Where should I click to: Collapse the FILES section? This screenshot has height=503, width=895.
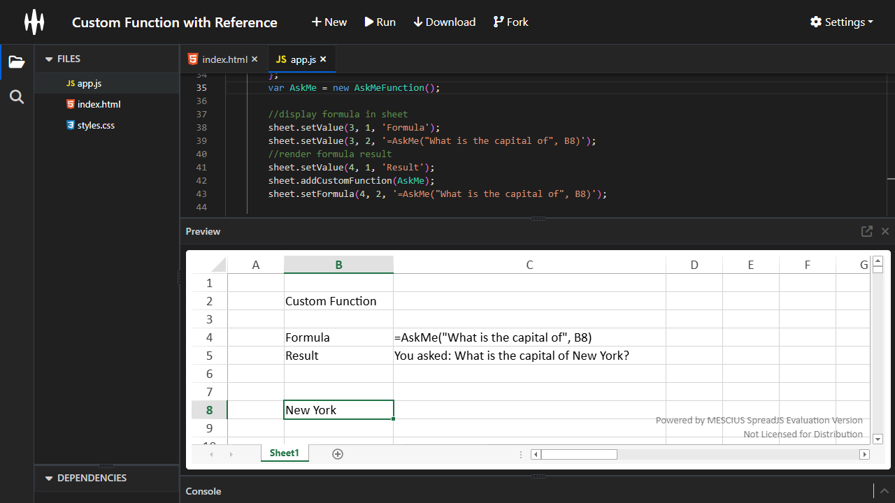pos(48,59)
